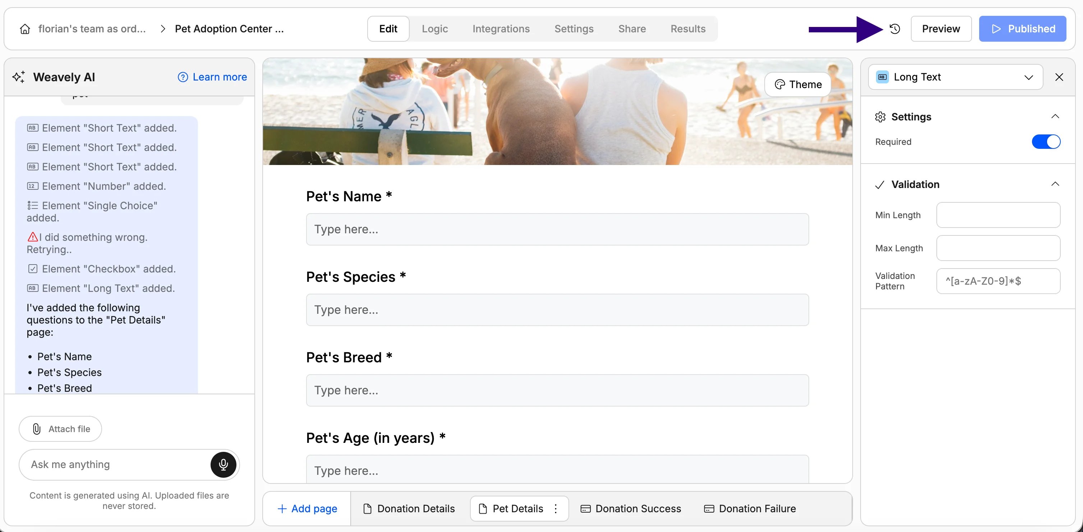Collapse the Validation section
Viewport: 1083px width, 532px height.
tap(1055, 184)
